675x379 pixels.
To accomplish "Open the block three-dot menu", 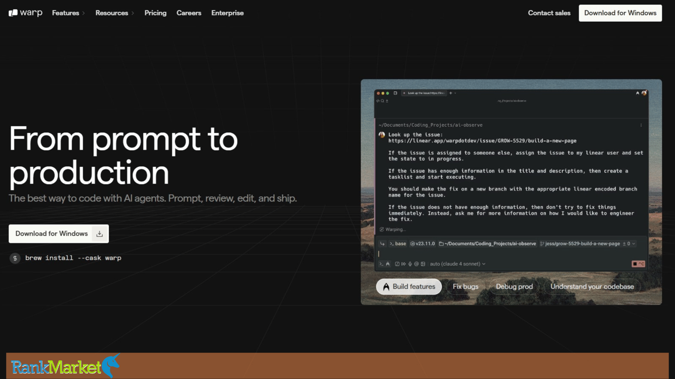I will coord(641,125).
